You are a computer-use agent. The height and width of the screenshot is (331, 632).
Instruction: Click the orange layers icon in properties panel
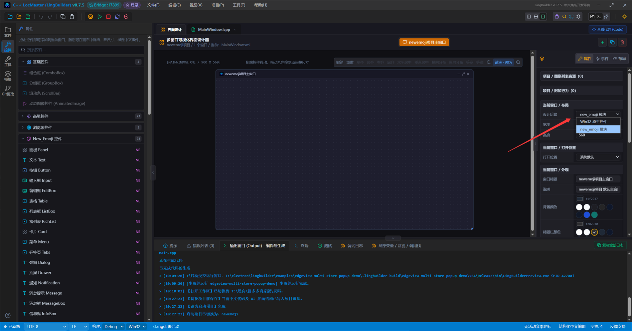coord(542,59)
